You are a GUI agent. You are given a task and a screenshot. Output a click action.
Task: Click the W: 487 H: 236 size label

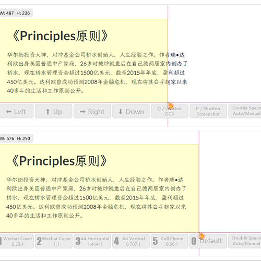(x=16, y=13)
